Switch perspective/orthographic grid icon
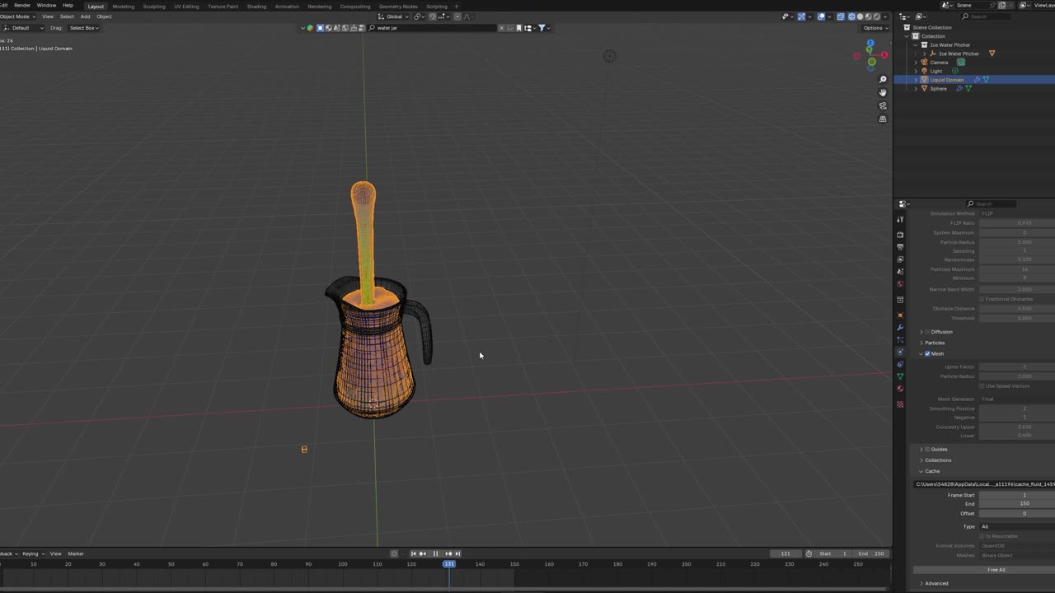 883,119
